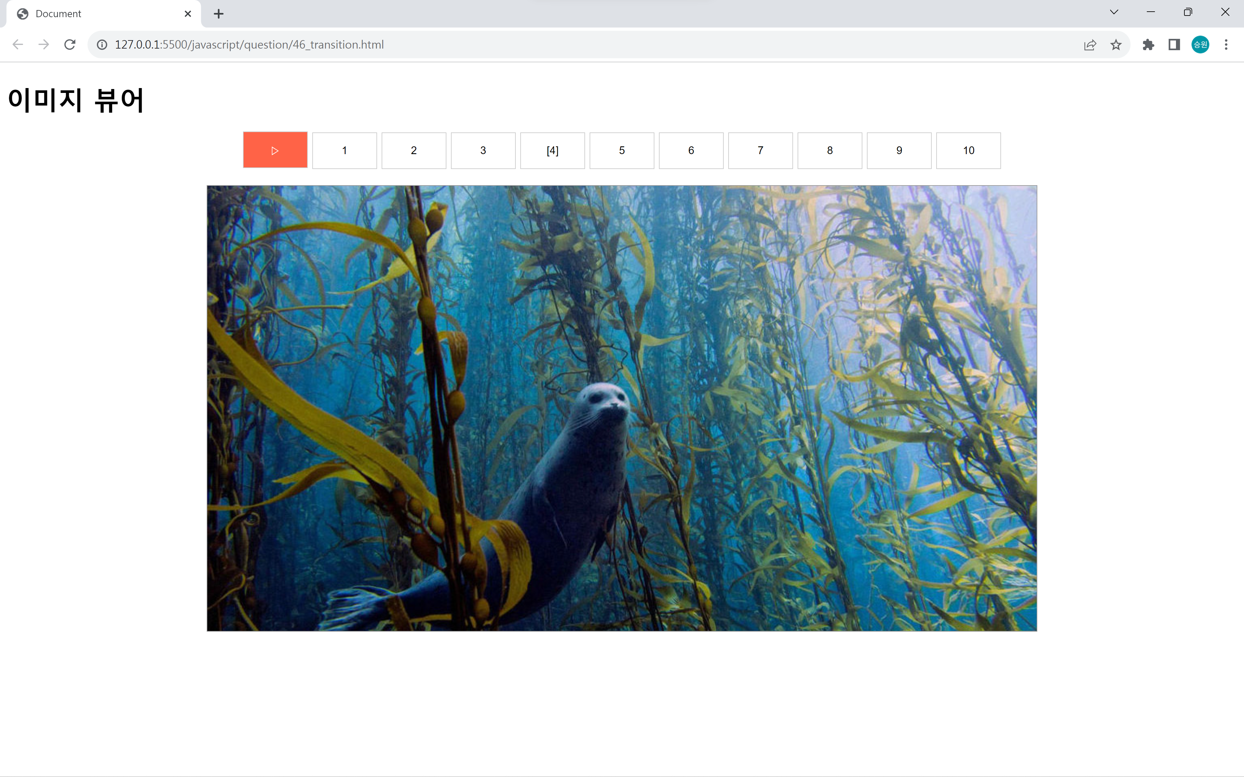Jump to image 10

click(x=968, y=151)
